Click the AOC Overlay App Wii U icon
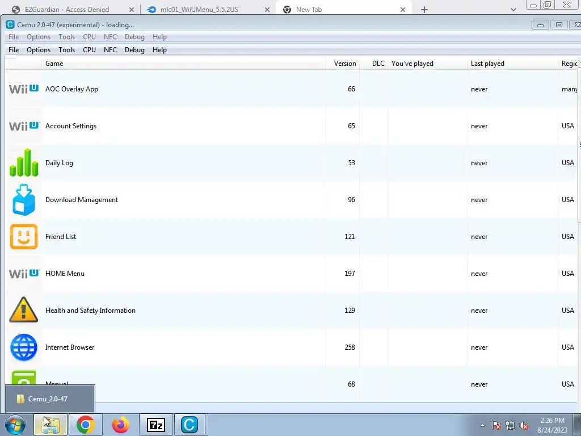 [24, 89]
